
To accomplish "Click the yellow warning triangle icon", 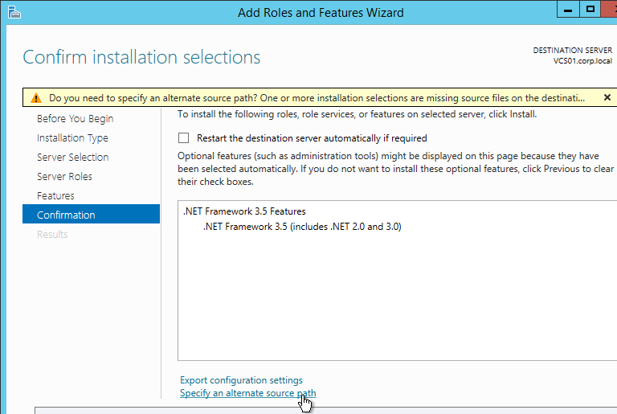I will coord(36,98).
